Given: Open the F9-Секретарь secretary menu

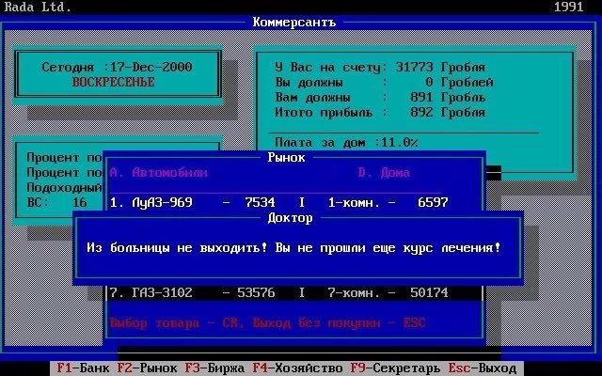Looking at the screenshot, I should tap(395, 368).
